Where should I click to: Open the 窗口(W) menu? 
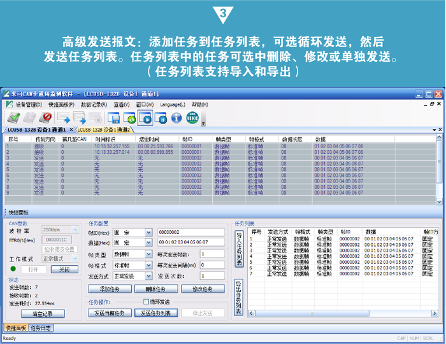(145, 105)
